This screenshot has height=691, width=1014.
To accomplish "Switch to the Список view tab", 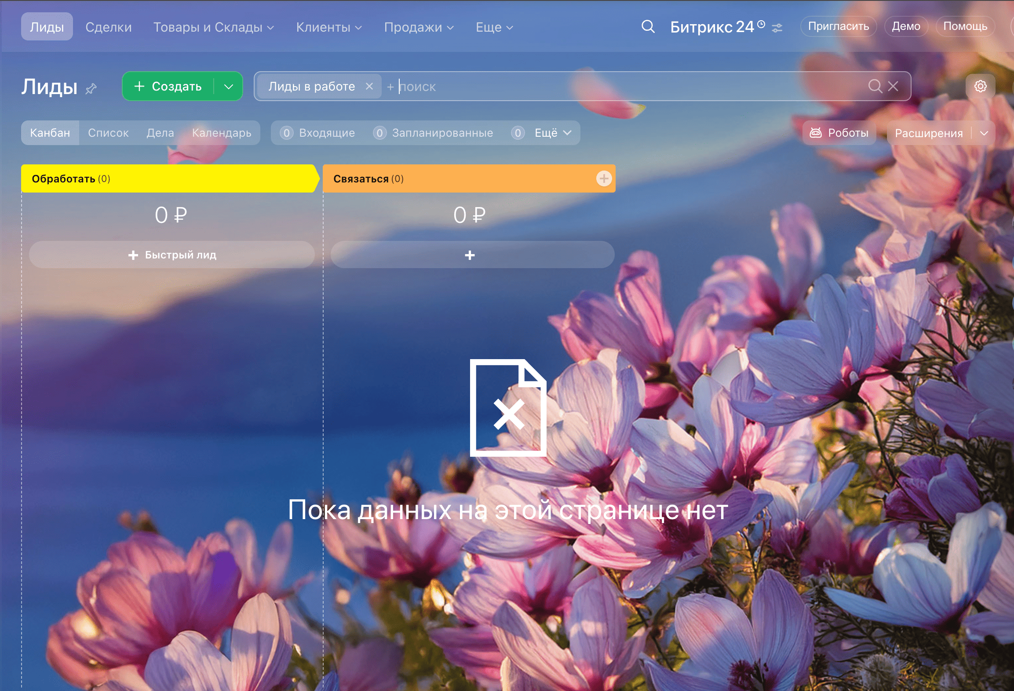I will 108,133.
